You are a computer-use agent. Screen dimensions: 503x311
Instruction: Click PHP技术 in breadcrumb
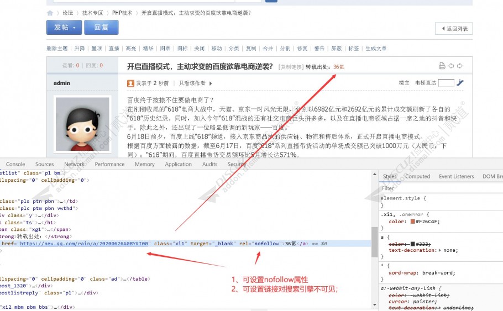(x=122, y=13)
